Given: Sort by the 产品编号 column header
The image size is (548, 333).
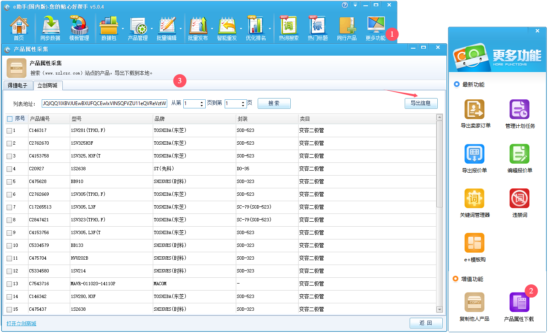Looking at the screenshot, I should coord(49,119).
